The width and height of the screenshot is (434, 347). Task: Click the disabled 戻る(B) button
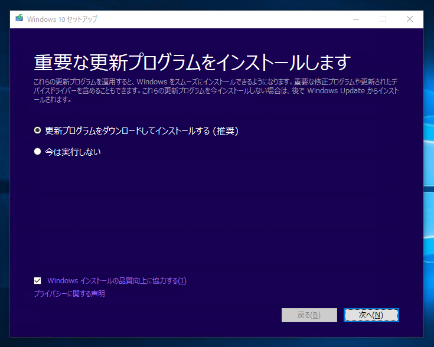pos(309,315)
